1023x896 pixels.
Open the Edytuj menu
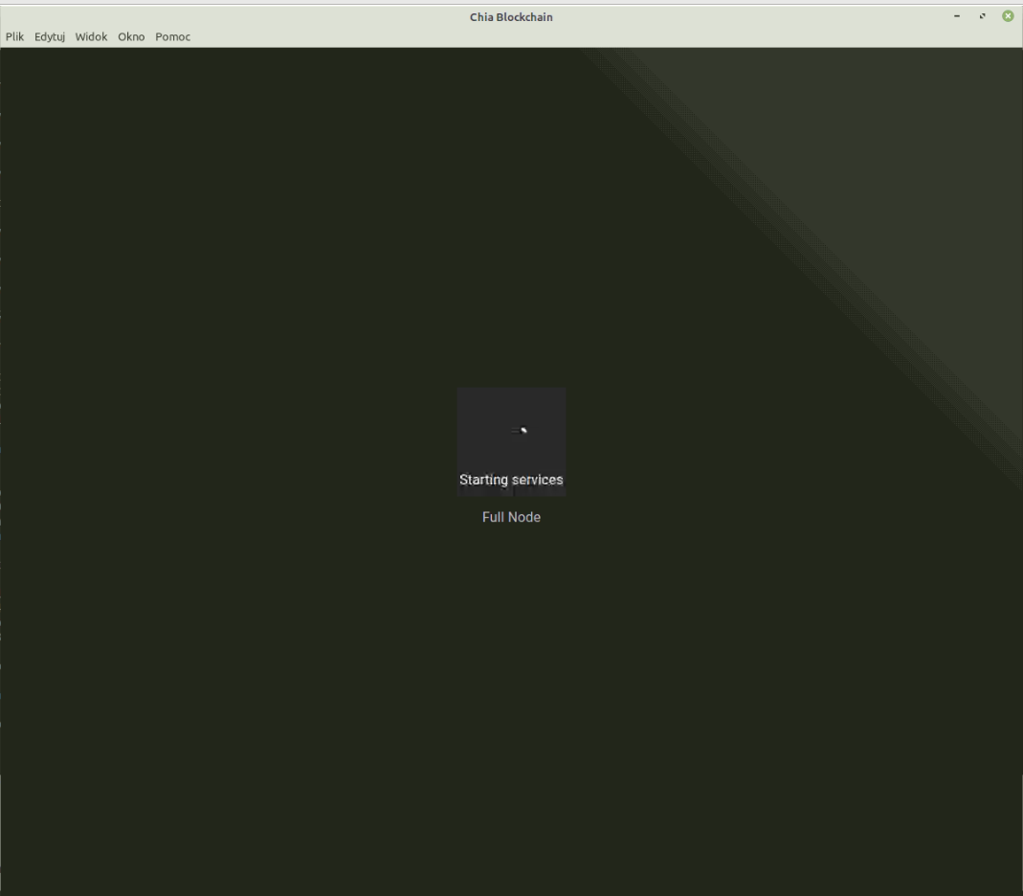50,36
